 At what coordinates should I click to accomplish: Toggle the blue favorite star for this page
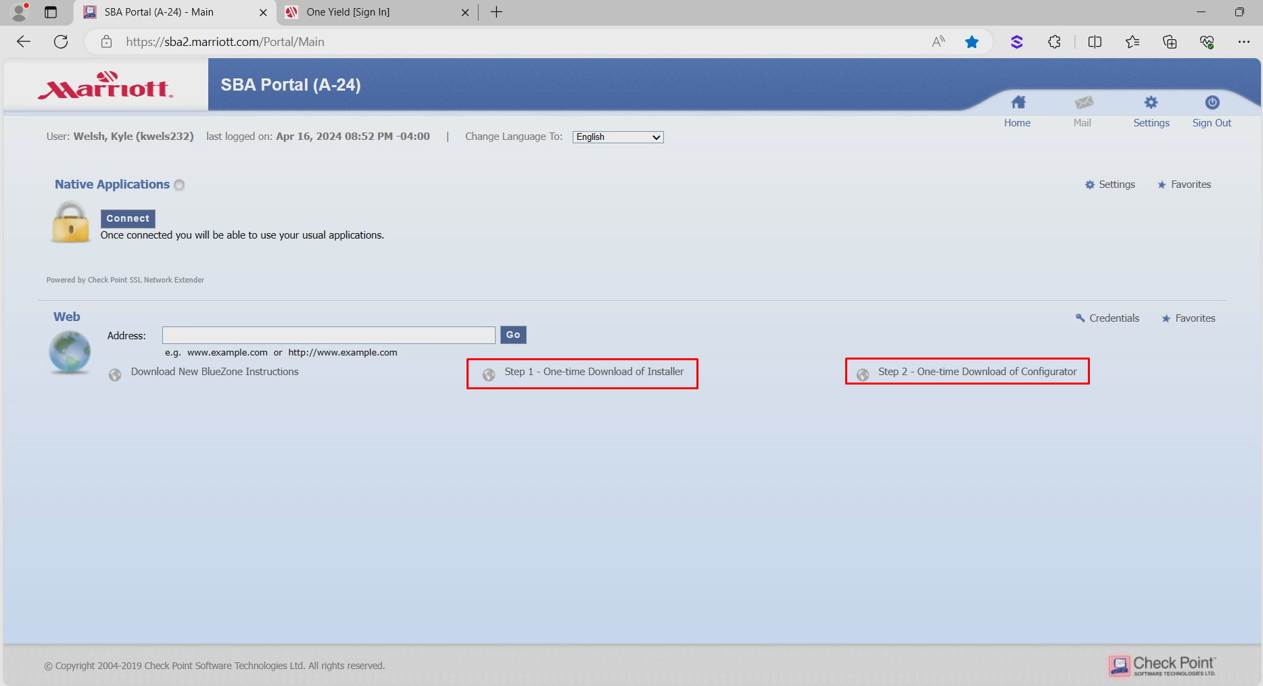click(x=972, y=42)
